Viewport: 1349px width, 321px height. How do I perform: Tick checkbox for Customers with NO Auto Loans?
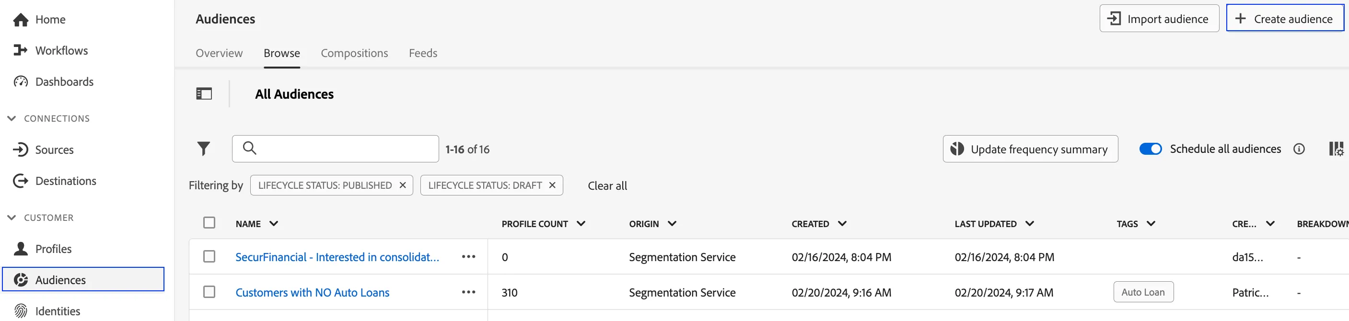point(209,292)
